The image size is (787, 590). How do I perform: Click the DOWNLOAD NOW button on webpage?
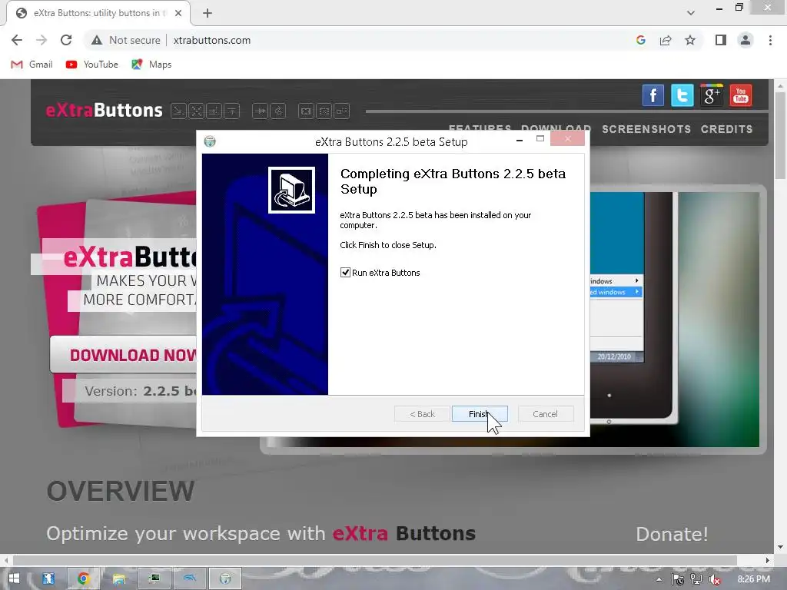click(x=124, y=355)
